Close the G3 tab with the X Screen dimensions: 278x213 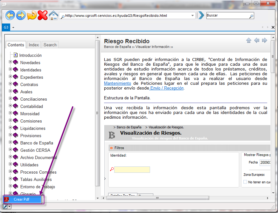273,27
